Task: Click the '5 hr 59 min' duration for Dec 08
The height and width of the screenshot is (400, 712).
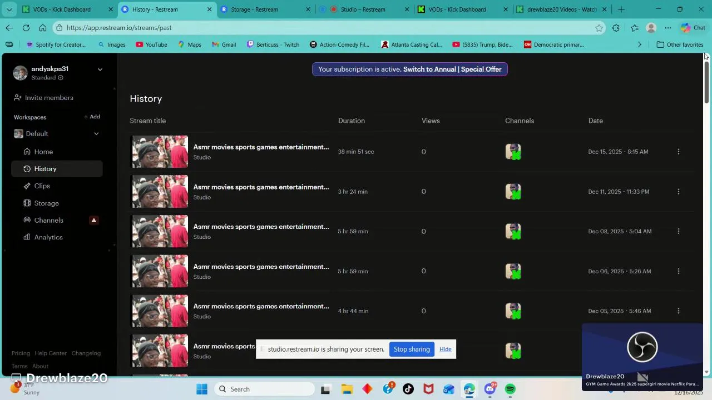Action: click(353, 231)
